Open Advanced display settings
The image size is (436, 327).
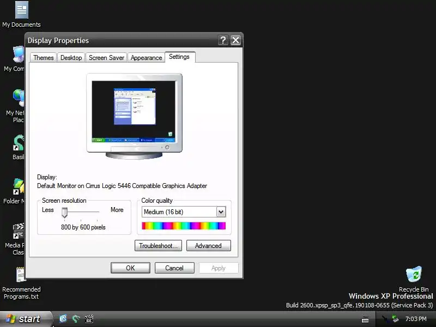click(209, 246)
